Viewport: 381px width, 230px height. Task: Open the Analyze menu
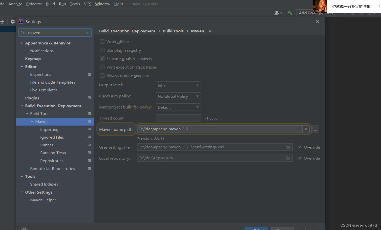tap(15, 4)
